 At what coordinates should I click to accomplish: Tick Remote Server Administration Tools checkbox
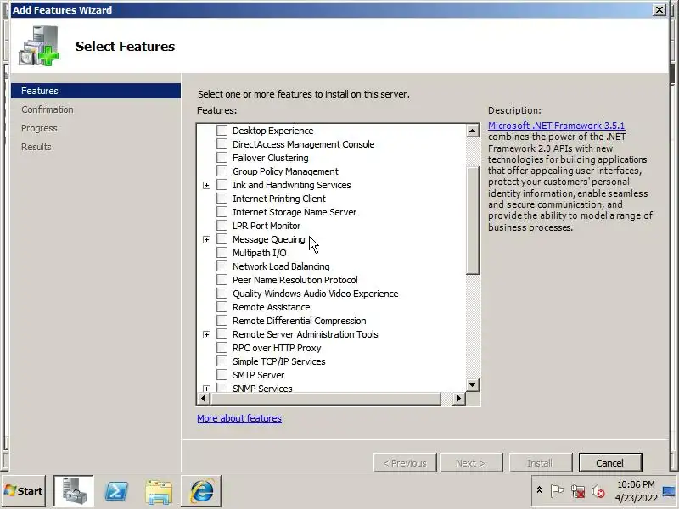click(x=222, y=334)
